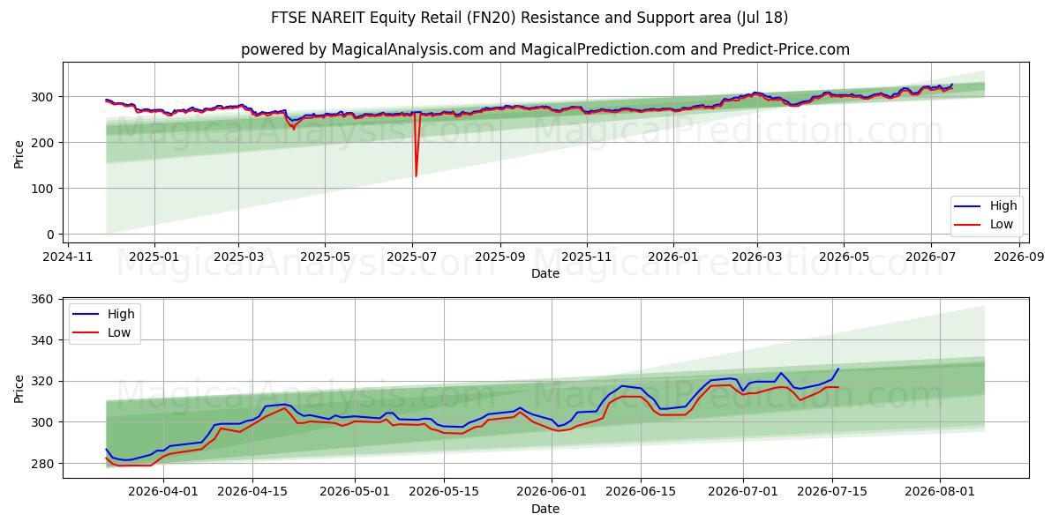
Task: Click the "2024-11" x-axis tick label
Action: [x=69, y=256]
